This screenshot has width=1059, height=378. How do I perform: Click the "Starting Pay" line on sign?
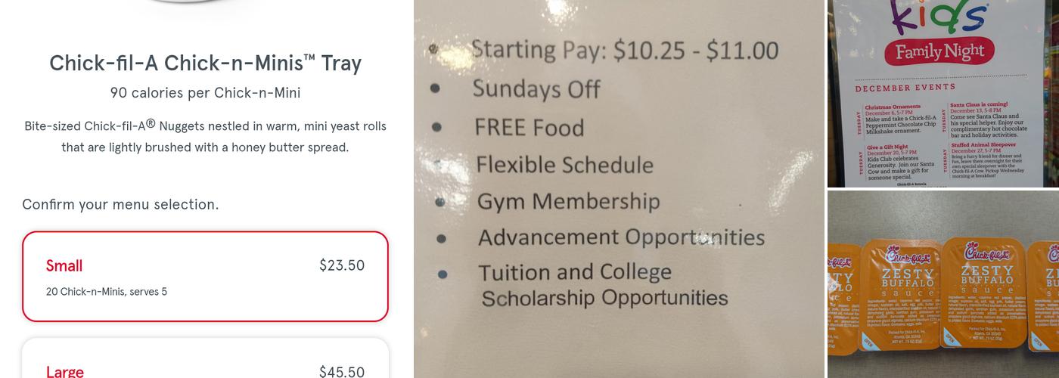coord(624,50)
